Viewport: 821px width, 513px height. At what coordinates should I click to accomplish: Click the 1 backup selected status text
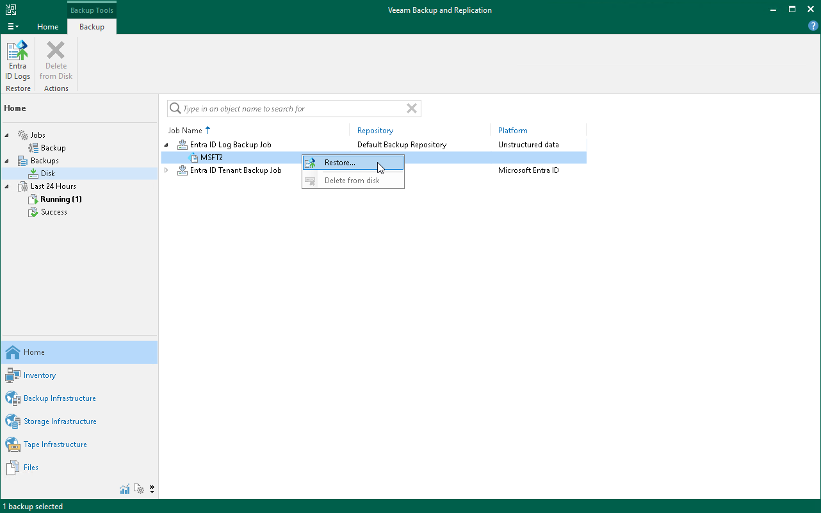[x=33, y=507]
